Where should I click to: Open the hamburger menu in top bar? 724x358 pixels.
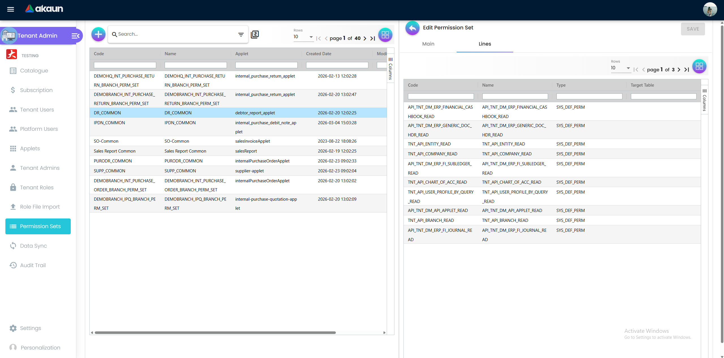(10, 9)
